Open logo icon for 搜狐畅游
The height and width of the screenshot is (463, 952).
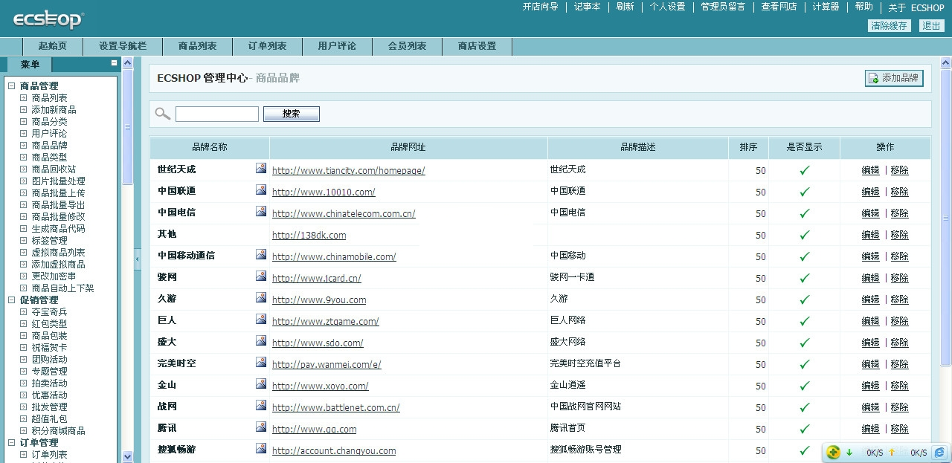click(261, 448)
